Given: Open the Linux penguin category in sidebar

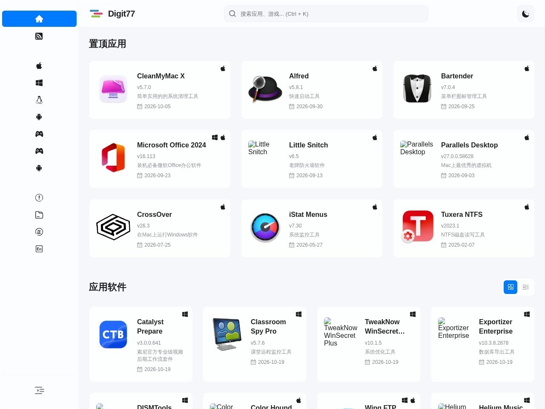Looking at the screenshot, I should [x=39, y=100].
